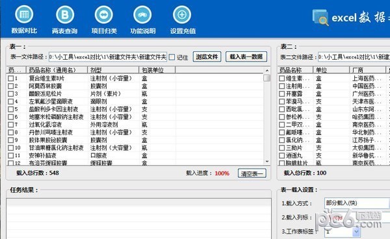Viewport: 390px width, 239px height.
Task: Check the table two box for 维生素 row
Action: (x=282, y=79)
